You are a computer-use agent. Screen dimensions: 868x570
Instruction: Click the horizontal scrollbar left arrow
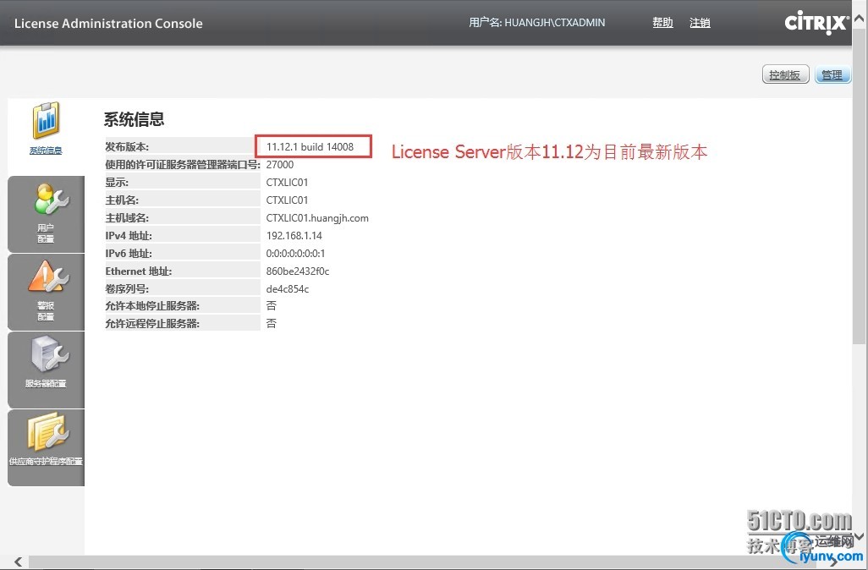[x=19, y=562]
